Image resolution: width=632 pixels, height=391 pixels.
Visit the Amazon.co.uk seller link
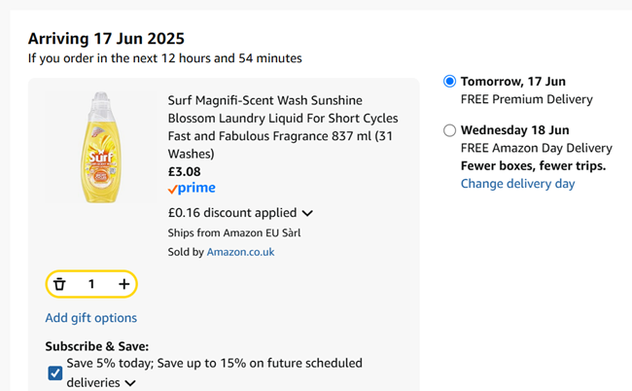pyautogui.click(x=240, y=252)
